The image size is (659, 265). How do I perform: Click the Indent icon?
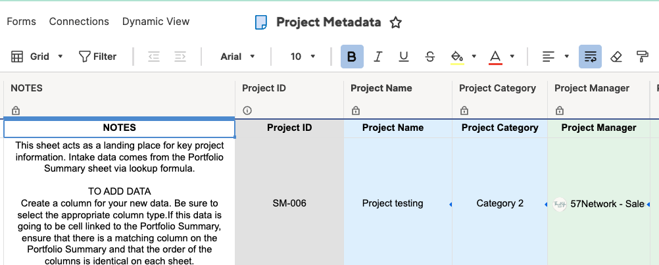(x=180, y=57)
